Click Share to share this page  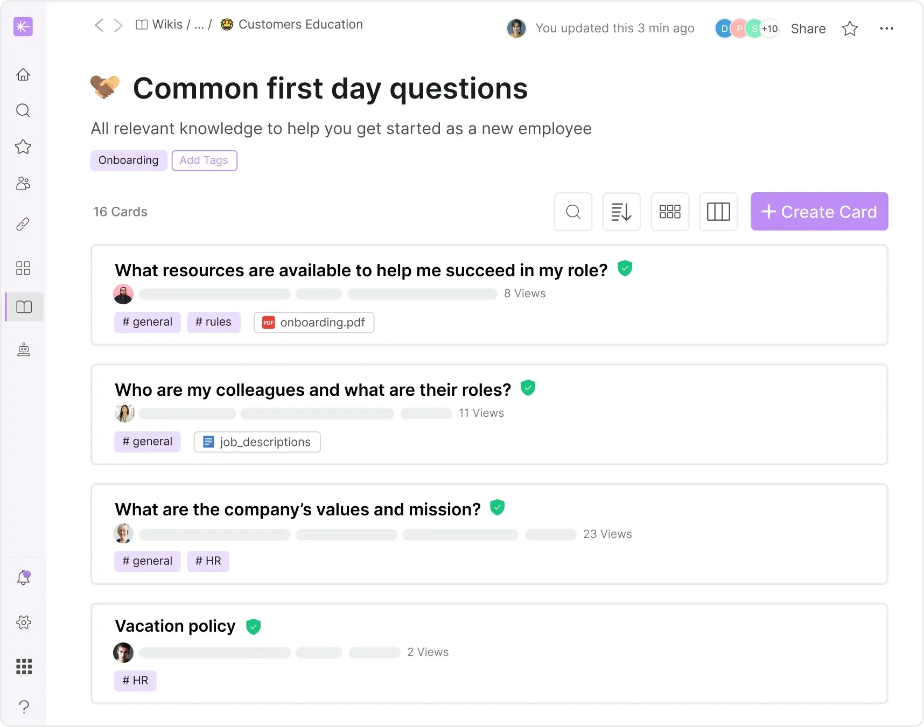pos(808,29)
